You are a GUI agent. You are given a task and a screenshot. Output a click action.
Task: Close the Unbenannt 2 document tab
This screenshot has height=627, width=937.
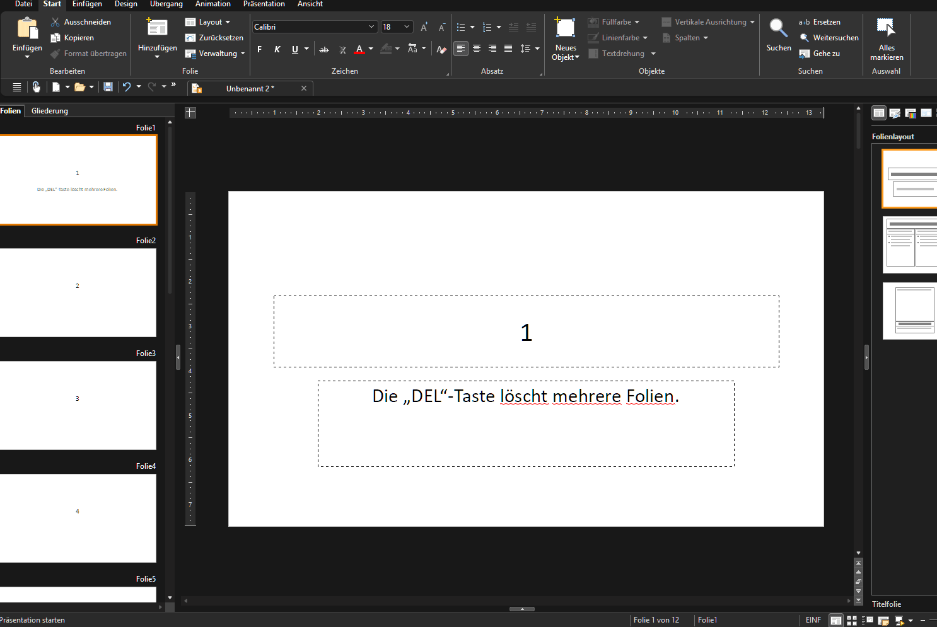click(304, 88)
